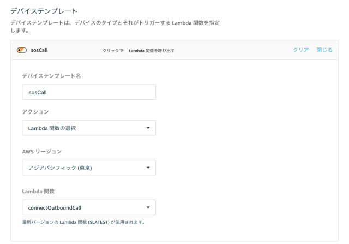Click the Lambda 関数 field label
This screenshot has width=349, height=244.
tap(38, 191)
